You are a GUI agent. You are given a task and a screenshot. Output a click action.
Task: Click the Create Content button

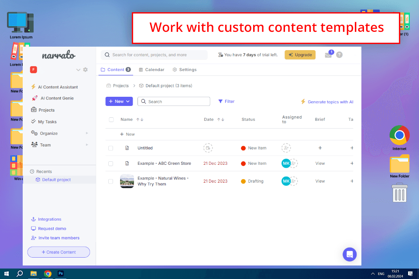point(58,252)
